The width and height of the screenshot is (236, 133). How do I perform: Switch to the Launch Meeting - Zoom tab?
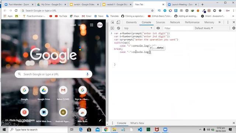[x=182, y=4]
